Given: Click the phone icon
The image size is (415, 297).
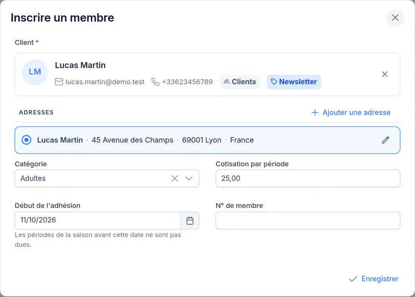Looking at the screenshot, I should pyautogui.click(x=155, y=82).
